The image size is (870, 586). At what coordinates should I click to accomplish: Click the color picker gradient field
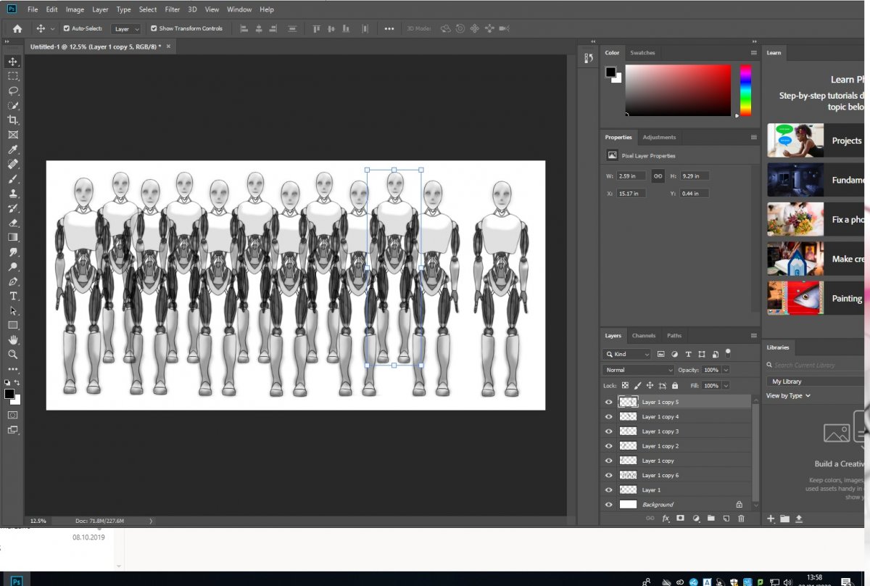pos(678,90)
